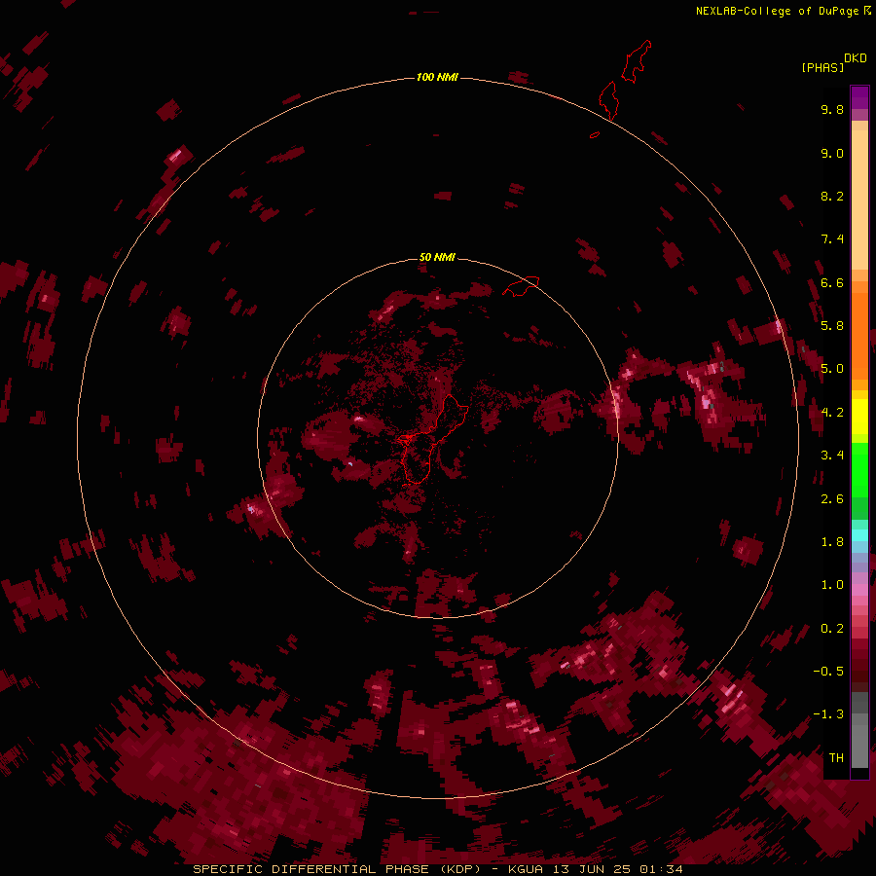Click the Guam island outline at radar center
876x876 pixels.
point(433,439)
